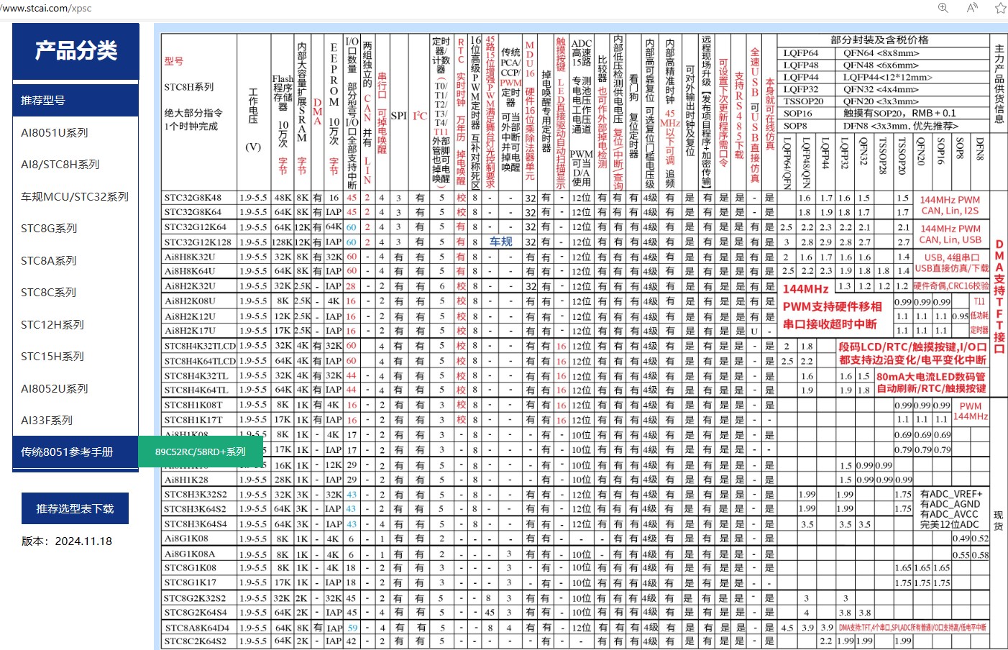Image resolution: width=1008 pixels, height=650 pixels.
Task: Click the STC32G8K48 row name
Action: (x=193, y=198)
